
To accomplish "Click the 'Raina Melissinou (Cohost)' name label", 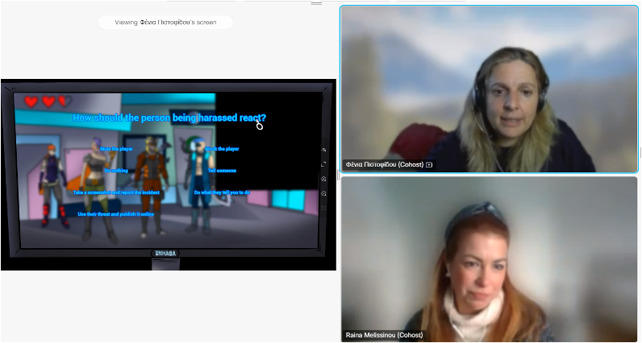I will point(384,335).
